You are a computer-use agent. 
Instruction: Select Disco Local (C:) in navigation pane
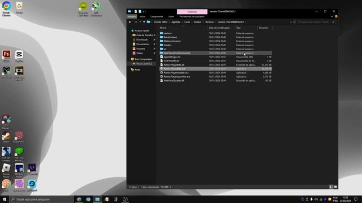pos(142,64)
